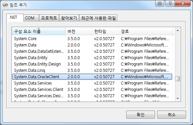This screenshot has height=125, width=193.
Task: Select System.Data.Entity.Design row
Action: [92, 64]
